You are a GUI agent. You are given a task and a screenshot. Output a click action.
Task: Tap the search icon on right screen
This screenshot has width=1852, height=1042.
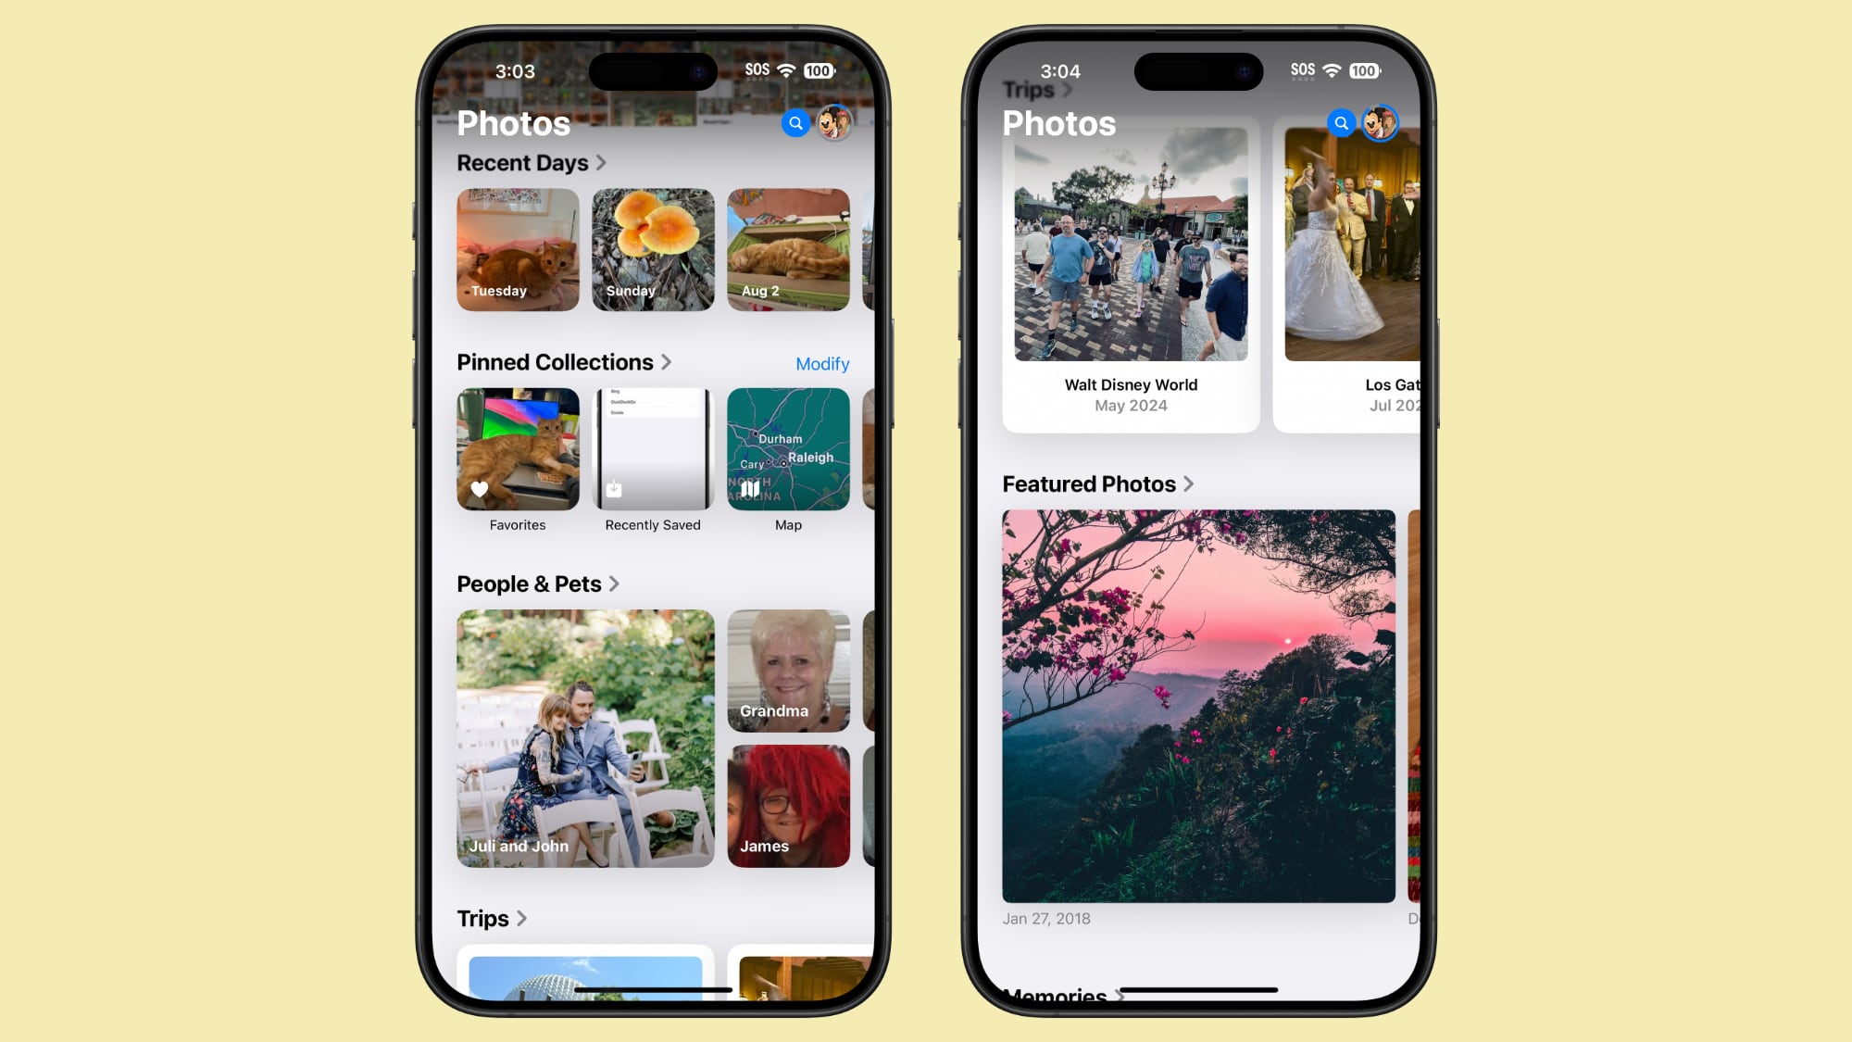coord(1341,122)
